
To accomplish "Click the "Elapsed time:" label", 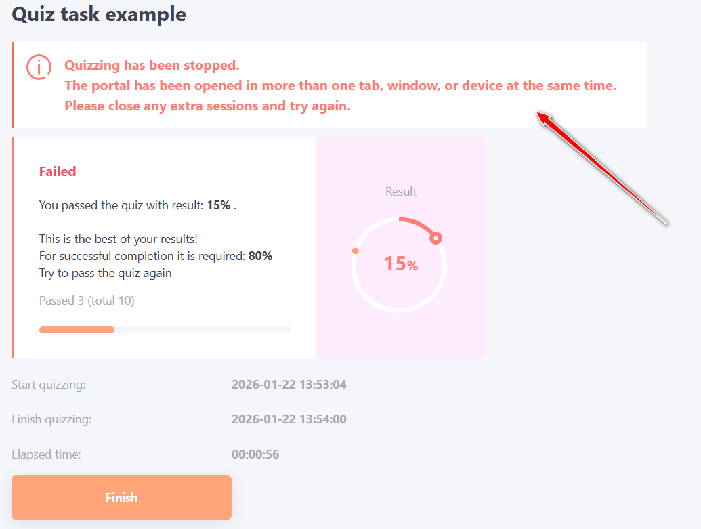I will (x=46, y=454).
